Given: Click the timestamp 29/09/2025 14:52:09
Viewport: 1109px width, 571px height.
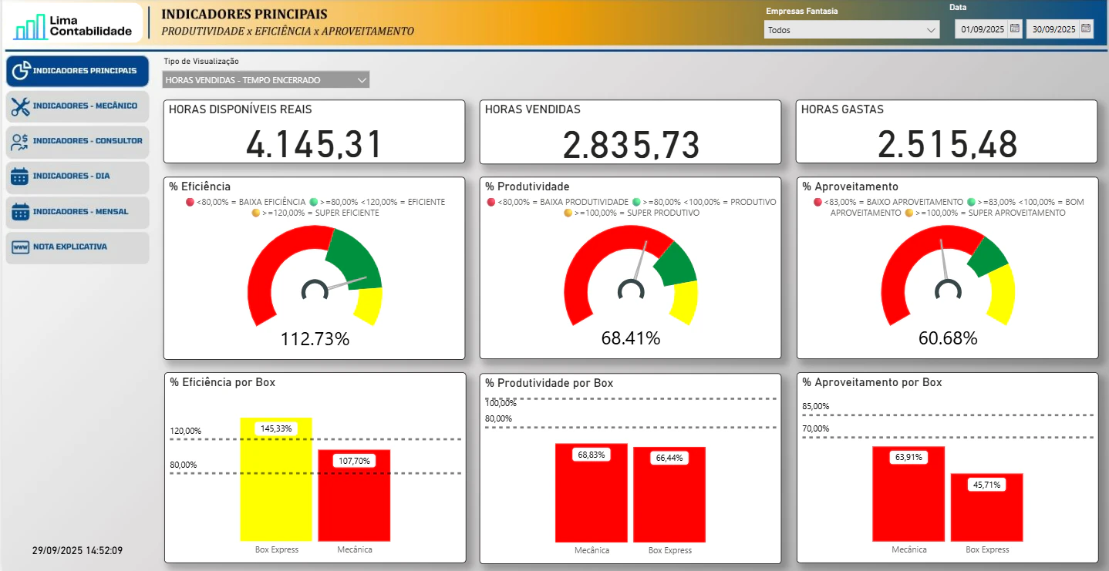Looking at the screenshot, I should (x=77, y=551).
